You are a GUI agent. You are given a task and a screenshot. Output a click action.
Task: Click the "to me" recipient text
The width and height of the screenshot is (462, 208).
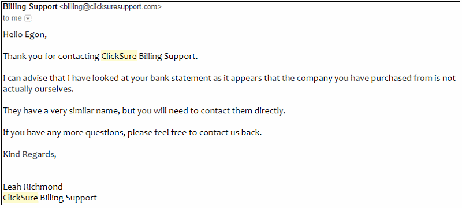coord(12,18)
